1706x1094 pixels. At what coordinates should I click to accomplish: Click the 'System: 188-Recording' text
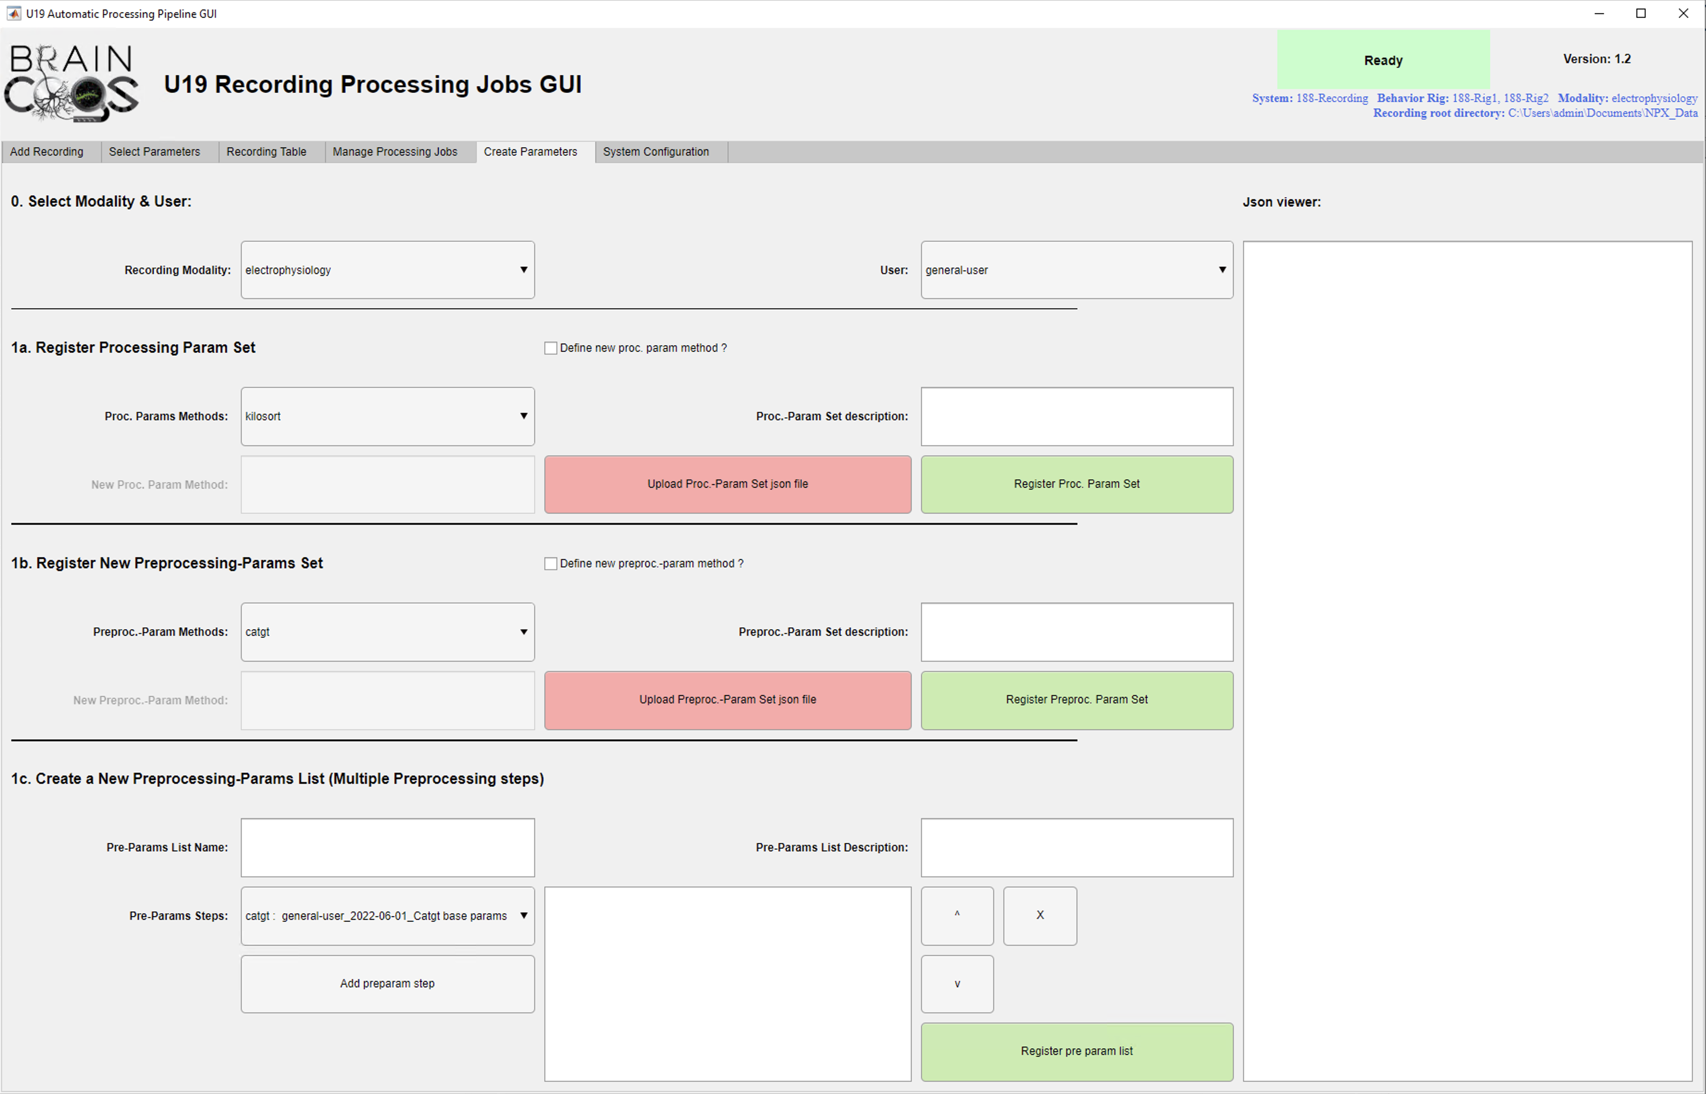[x=1309, y=98]
